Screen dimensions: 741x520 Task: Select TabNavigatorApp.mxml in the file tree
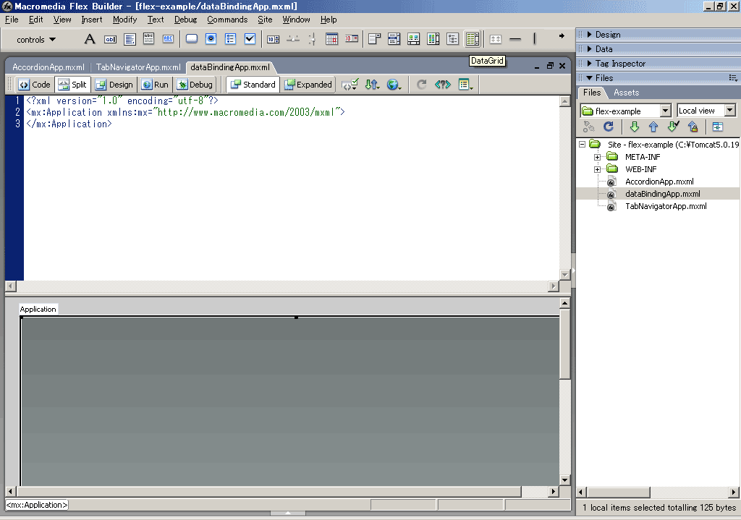pyautogui.click(x=666, y=206)
